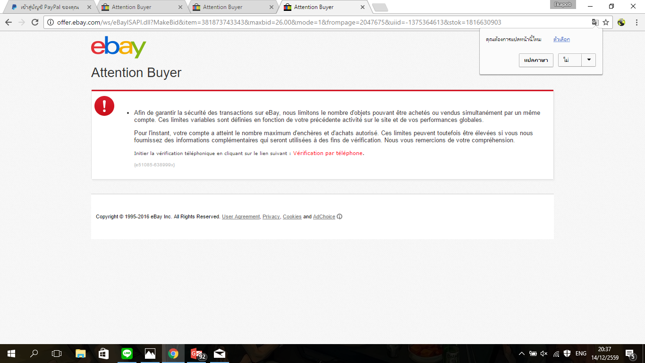
Task: Open the Cookies link in footer
Action: point(292,217)
